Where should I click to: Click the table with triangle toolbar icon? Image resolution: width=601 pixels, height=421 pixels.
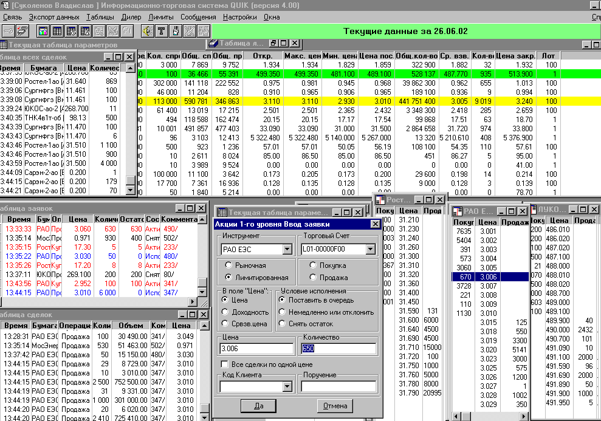pos(85,30)
